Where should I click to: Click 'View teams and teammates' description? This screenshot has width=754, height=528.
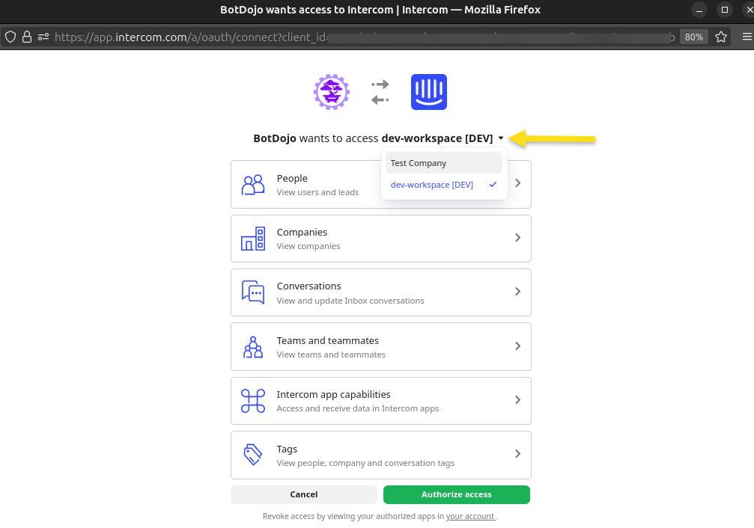(x=331, y=354)
